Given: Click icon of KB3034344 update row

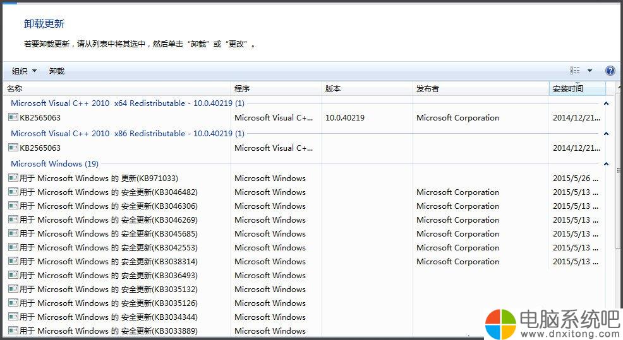Looking at the screenshot, I should tap(13, 317).
